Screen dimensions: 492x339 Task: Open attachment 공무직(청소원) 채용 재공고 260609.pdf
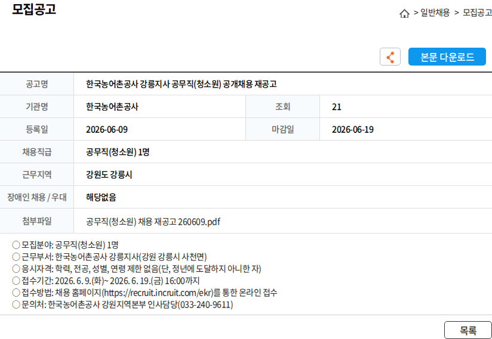[153, 222]
